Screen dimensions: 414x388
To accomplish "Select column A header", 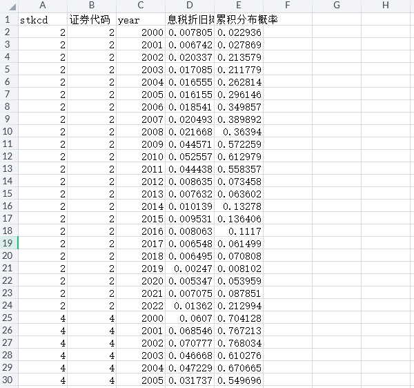I will [x=43, y=5].
